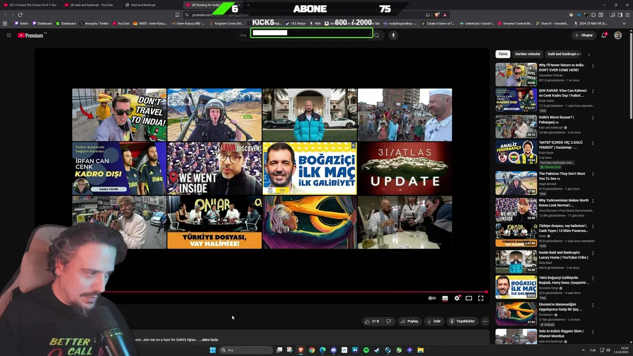
Task: Open the Twitch bookmark
Action: tap(21, 23)
